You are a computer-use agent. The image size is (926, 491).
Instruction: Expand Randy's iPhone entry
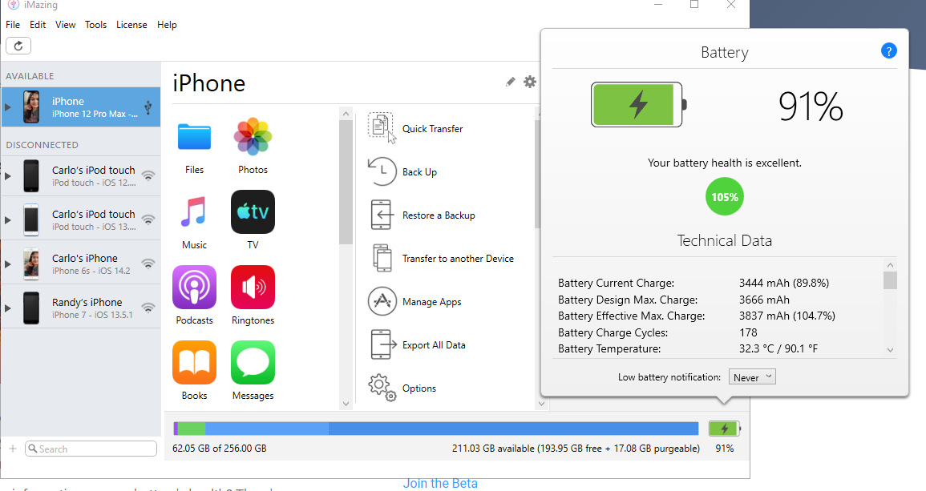pyautogui.click(x=8, y=308)
